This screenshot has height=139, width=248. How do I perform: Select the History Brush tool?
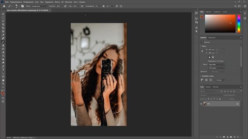(x=3, y=49)
